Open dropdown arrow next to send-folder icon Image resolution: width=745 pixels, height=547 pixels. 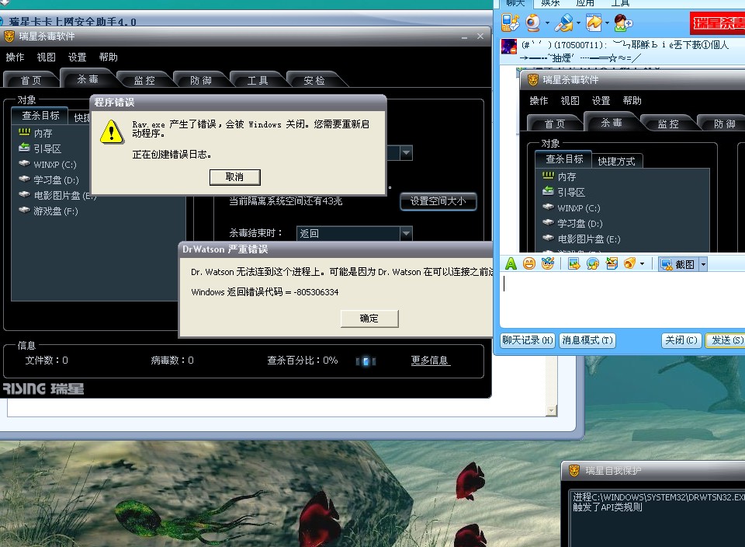coord(607,23)
